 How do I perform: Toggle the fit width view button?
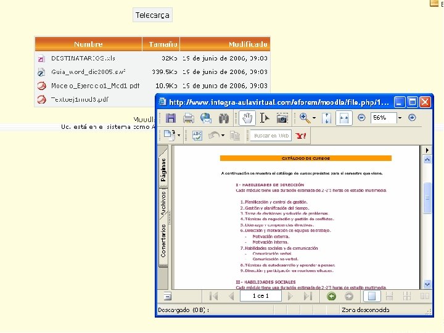pyautogui.click(x=344, y=118)
